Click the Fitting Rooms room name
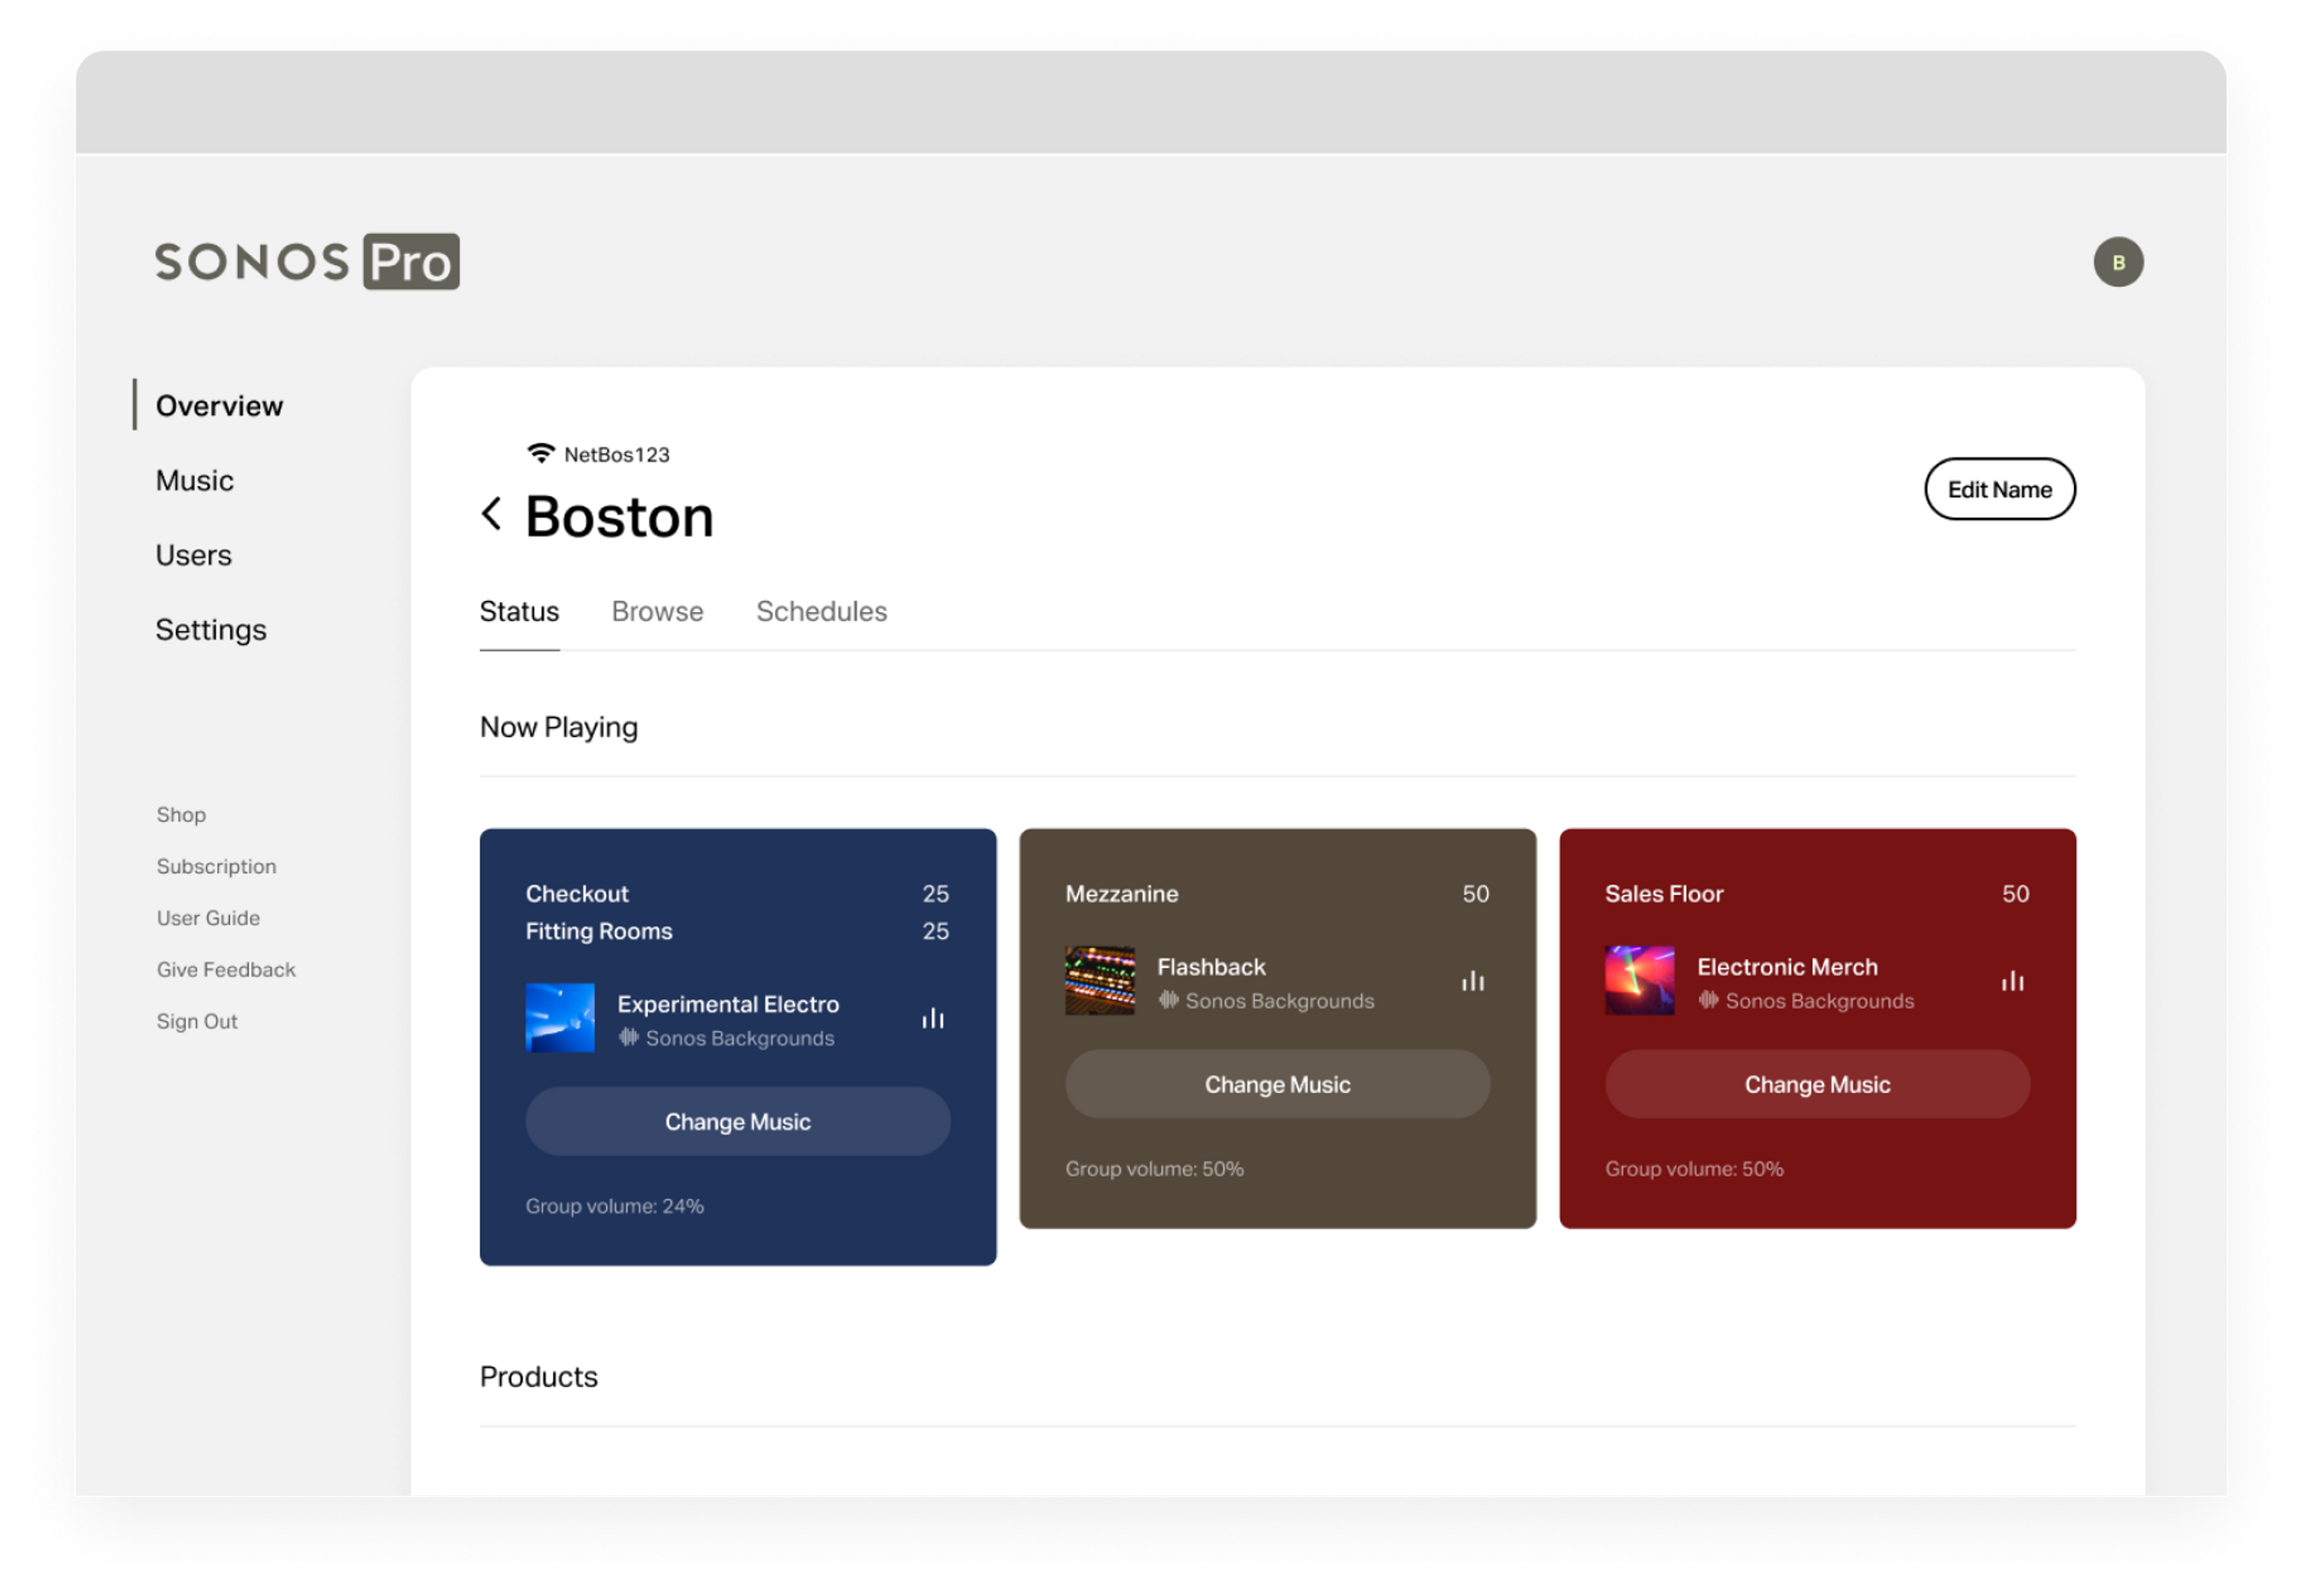This screenshot has height=1596, width=2302. (599, 931)
